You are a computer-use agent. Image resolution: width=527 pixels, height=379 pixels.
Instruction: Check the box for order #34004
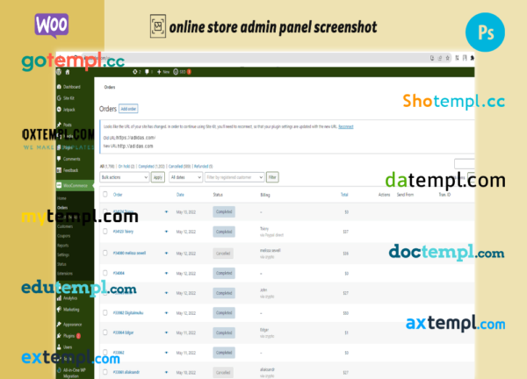tap(105, 273)
